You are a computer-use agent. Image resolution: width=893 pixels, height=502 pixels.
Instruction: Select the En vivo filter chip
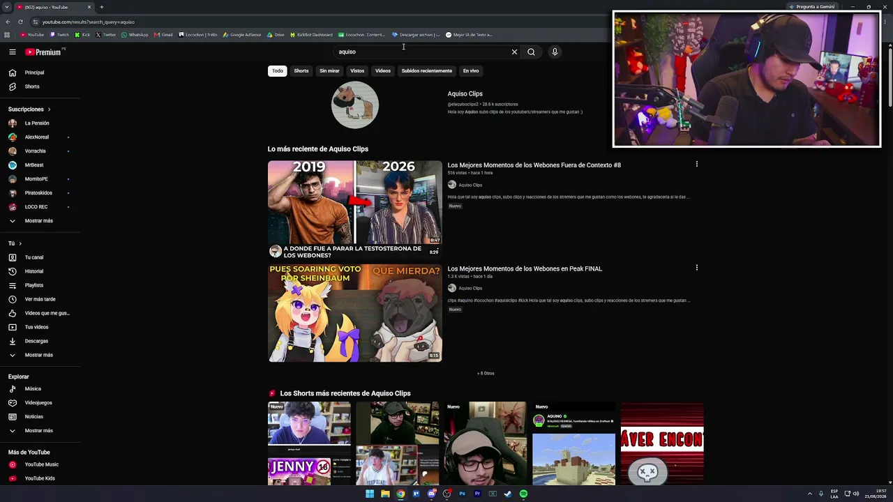point(471,70)
